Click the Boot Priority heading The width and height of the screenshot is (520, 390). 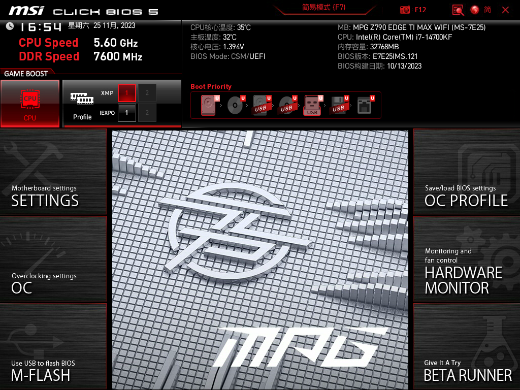[211, 86]
